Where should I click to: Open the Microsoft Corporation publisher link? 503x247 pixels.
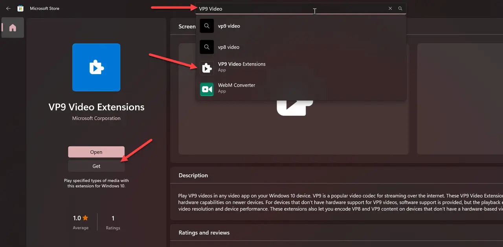pyautogui.click(x=96, y=118)
